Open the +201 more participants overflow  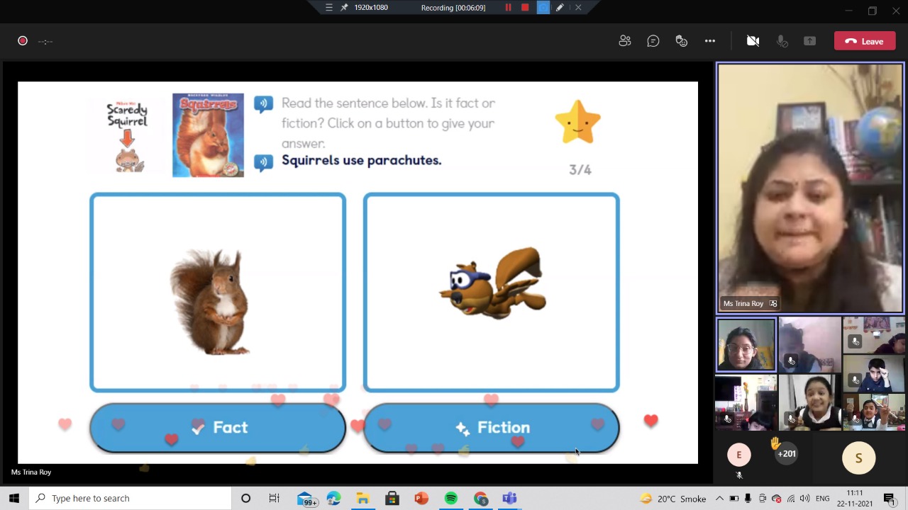pos(785,453)
